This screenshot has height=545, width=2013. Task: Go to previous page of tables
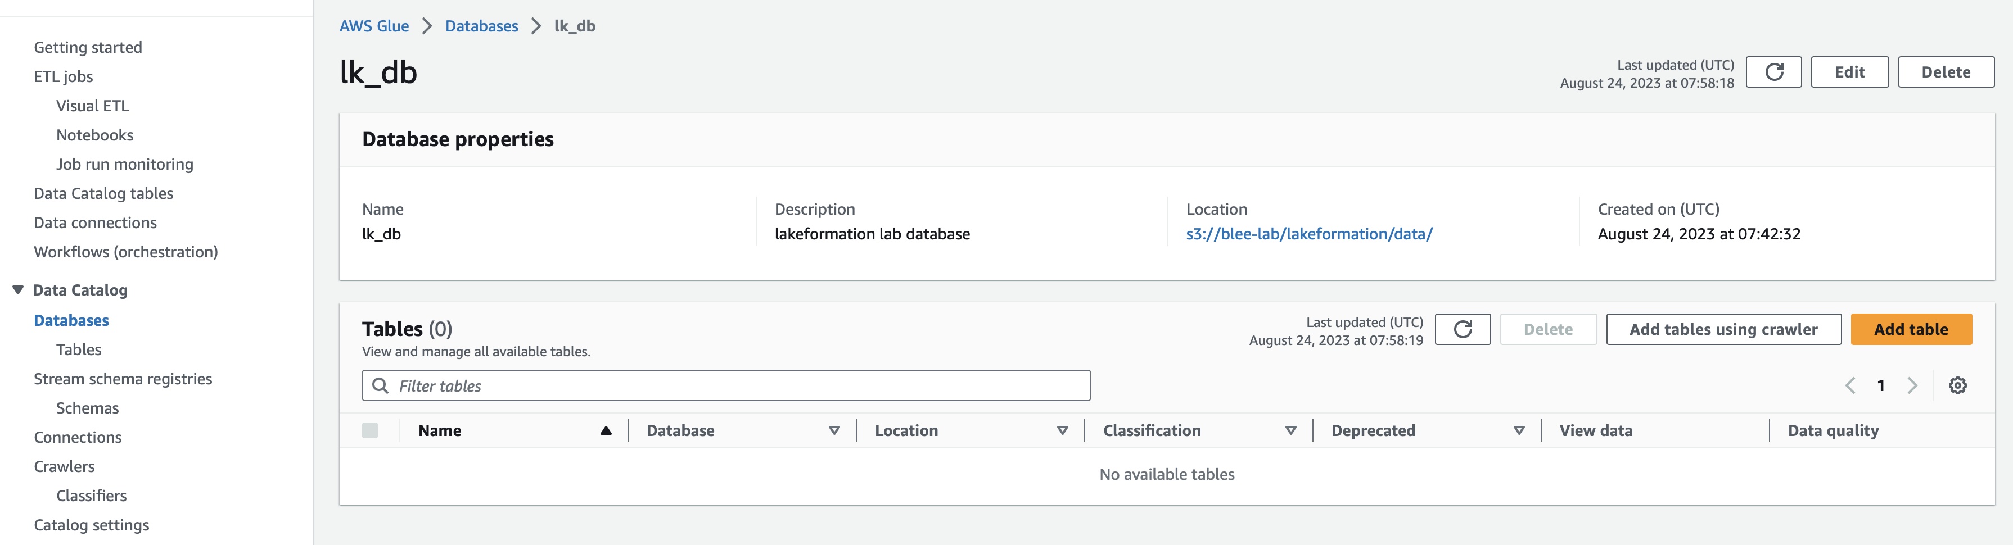pos(1850,386)
